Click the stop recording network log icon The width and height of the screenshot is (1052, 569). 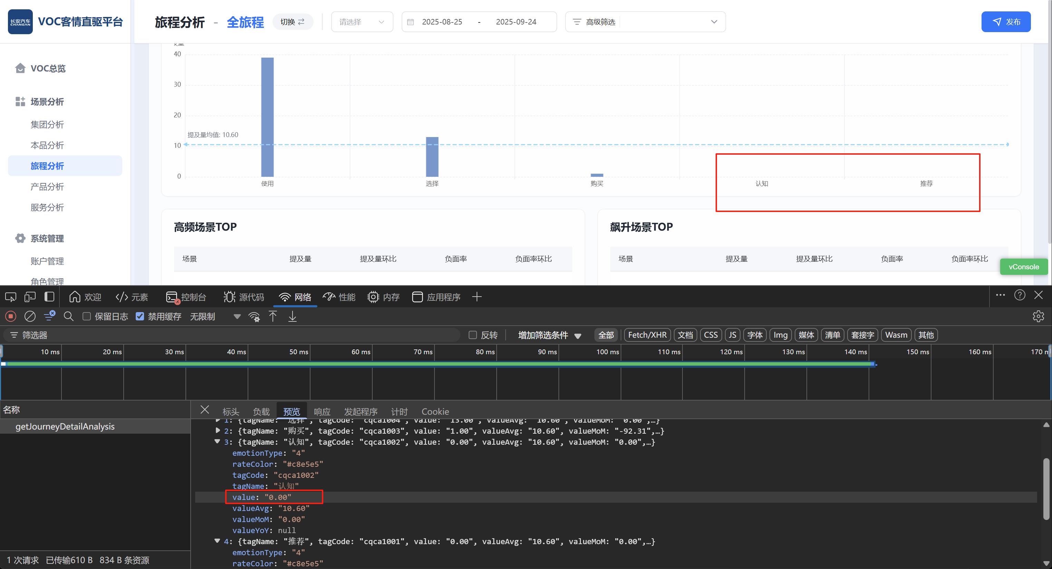(11, 316)
